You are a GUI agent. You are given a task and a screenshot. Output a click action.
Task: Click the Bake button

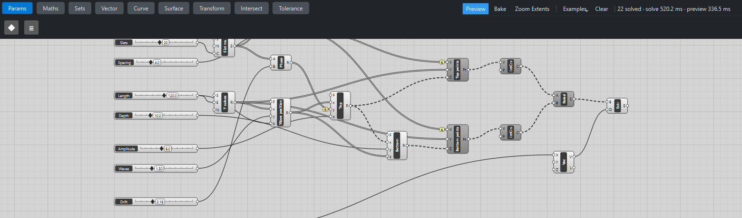tap(500, 9)
